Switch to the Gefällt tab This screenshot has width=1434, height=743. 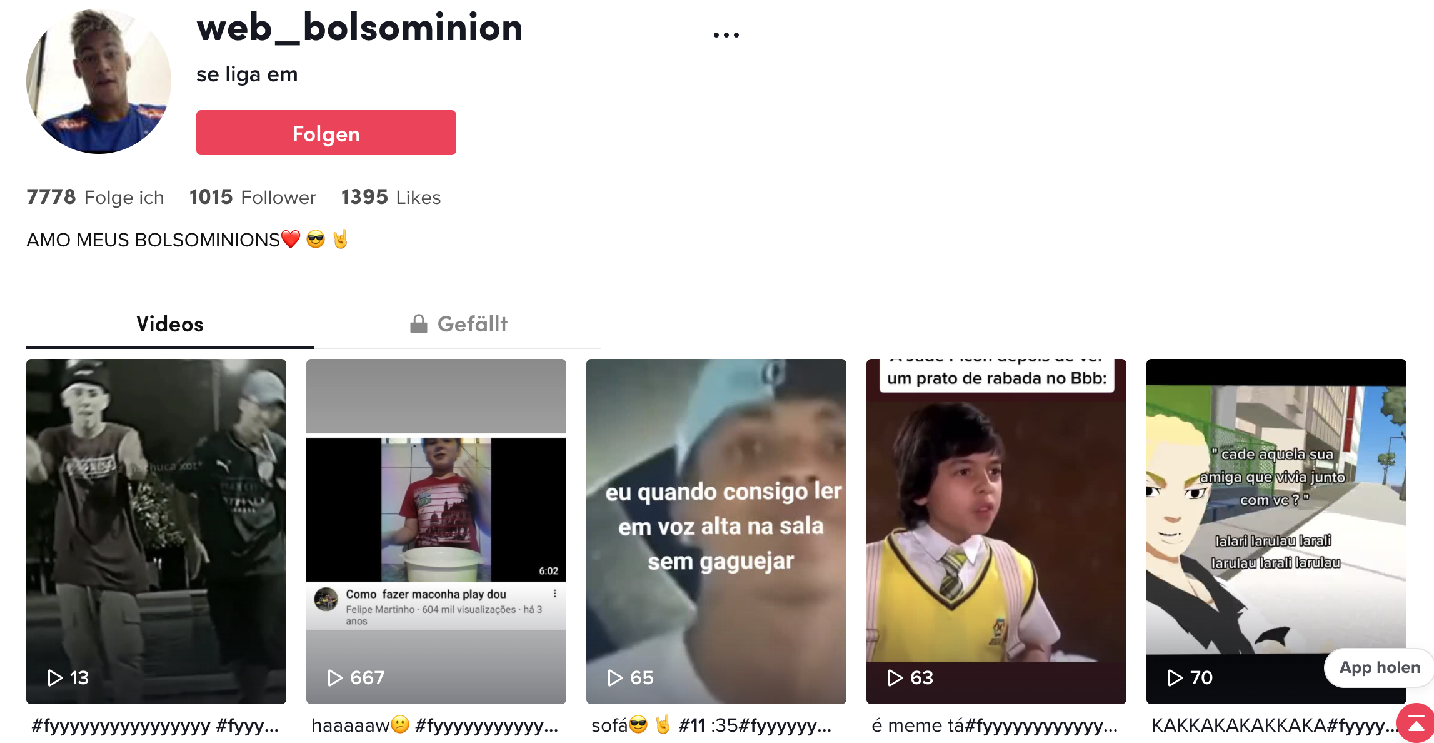[x=458, y=324]
